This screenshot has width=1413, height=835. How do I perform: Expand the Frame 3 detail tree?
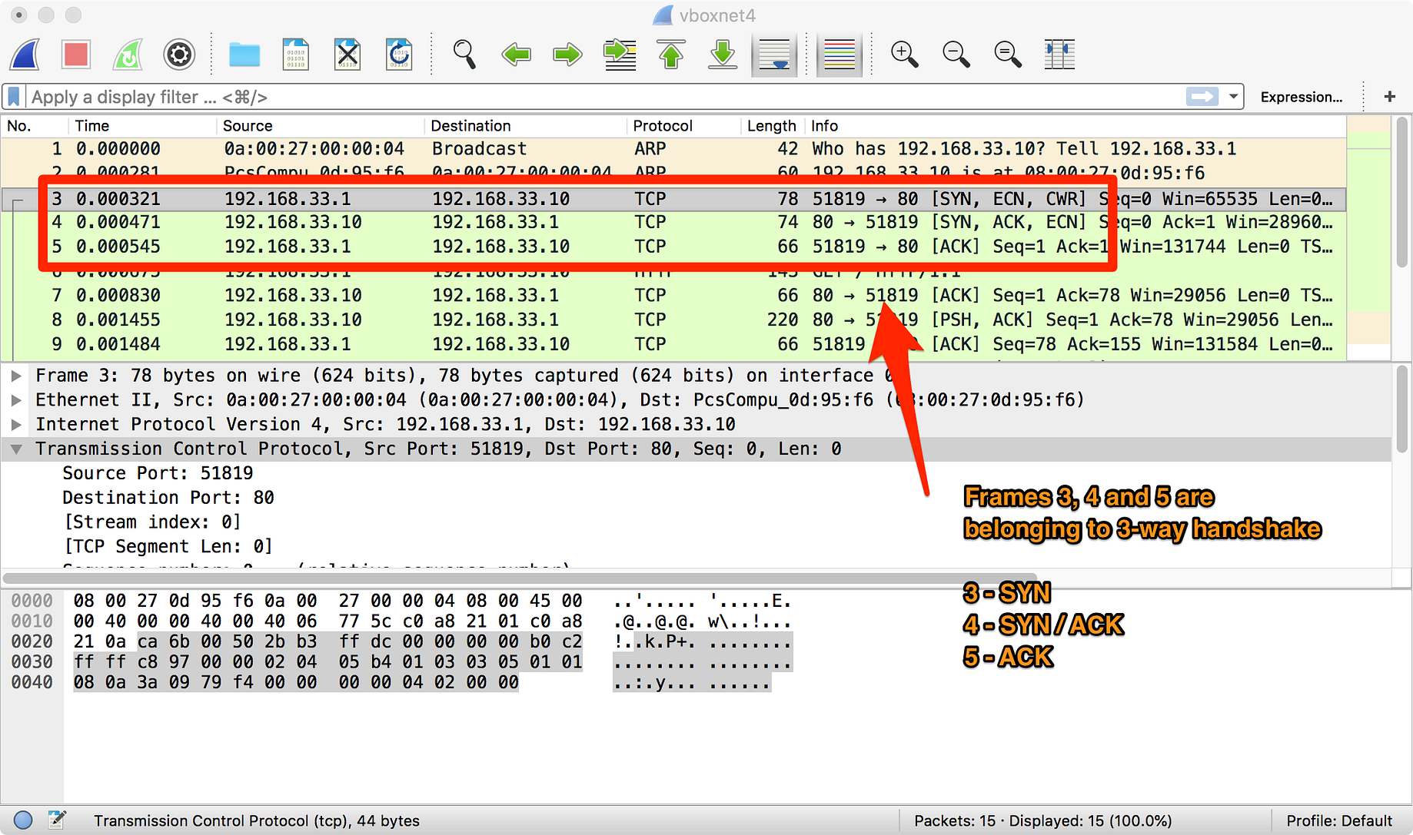point(15,376)
